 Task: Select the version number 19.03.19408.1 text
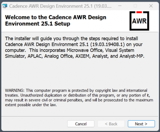coord(108,45)
